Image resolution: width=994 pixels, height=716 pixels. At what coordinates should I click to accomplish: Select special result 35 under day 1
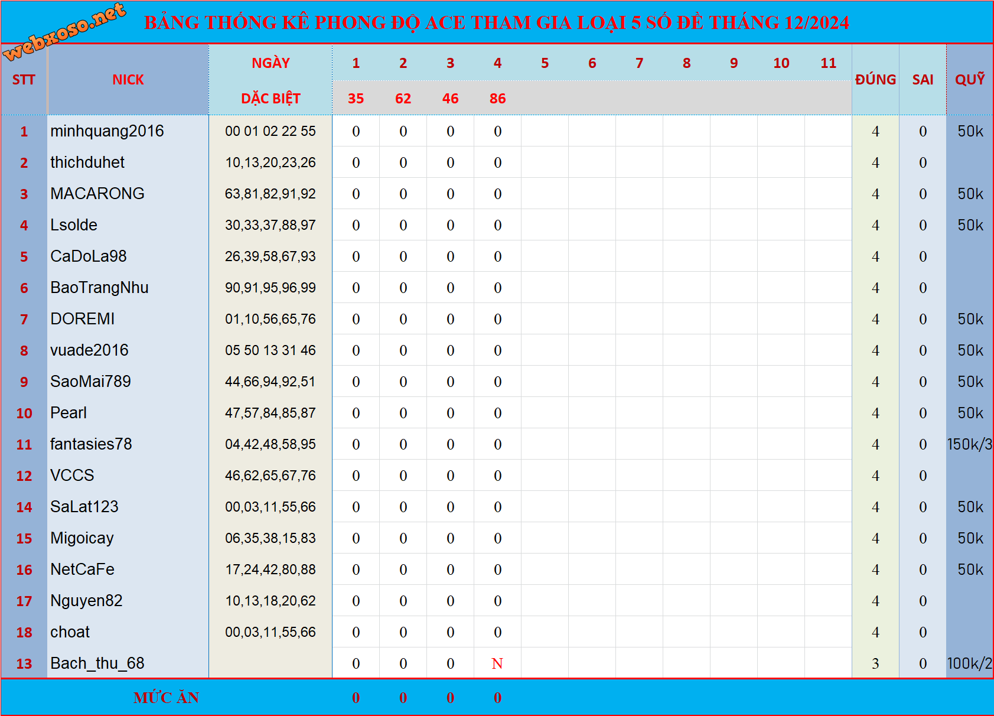pos(356,99)
